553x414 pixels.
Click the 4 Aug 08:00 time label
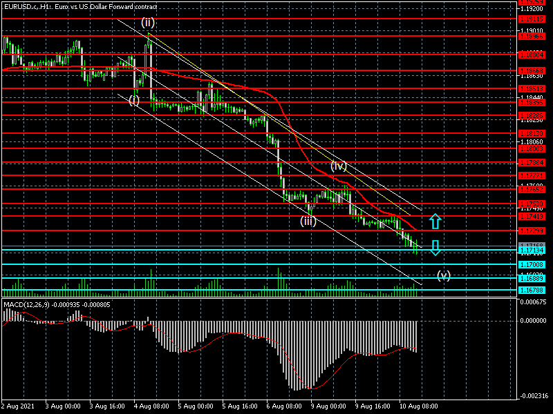pyautogui.click(x=151, y=406)
